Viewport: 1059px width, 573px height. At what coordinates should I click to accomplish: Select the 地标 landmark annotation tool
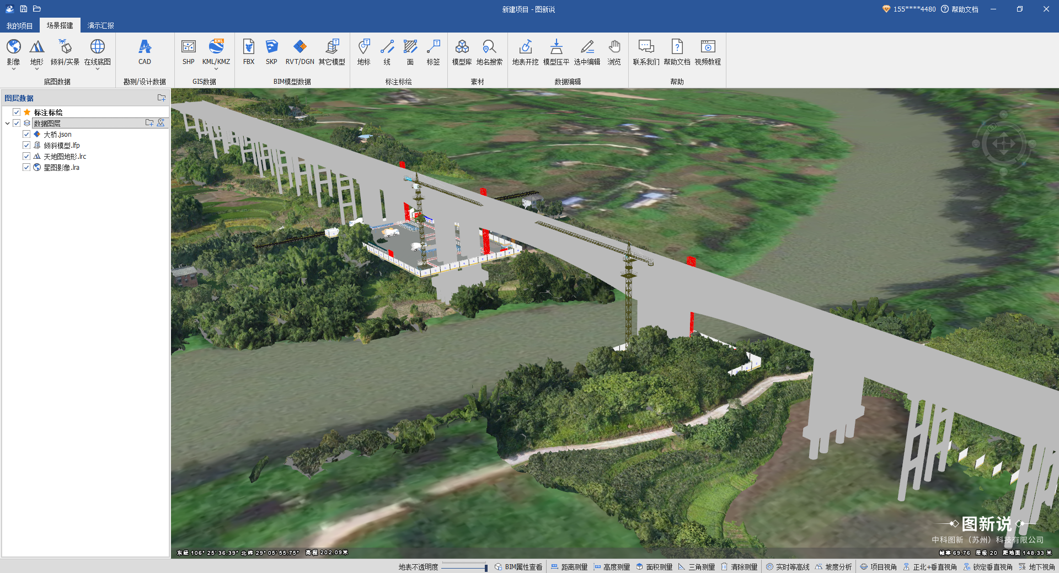(x=363, y=52)
